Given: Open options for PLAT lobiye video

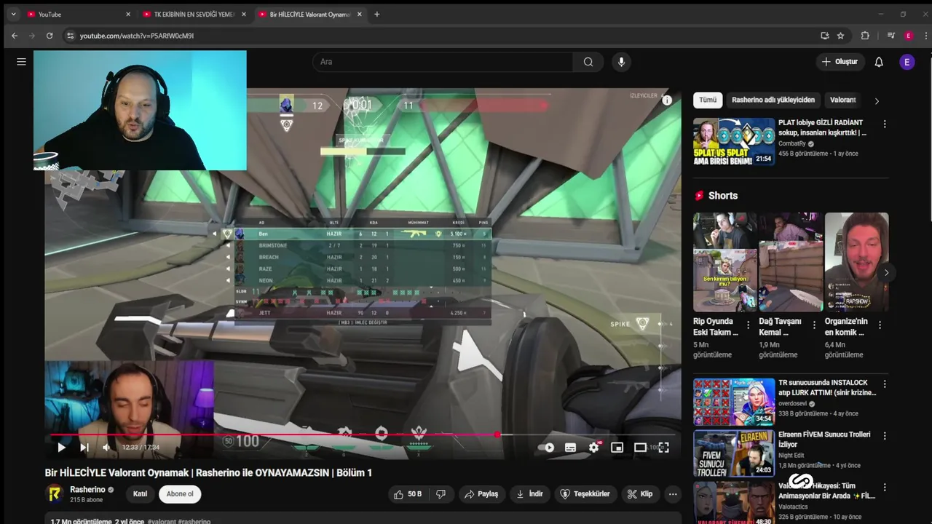Looking at the screenshot, I should (885, 124).
